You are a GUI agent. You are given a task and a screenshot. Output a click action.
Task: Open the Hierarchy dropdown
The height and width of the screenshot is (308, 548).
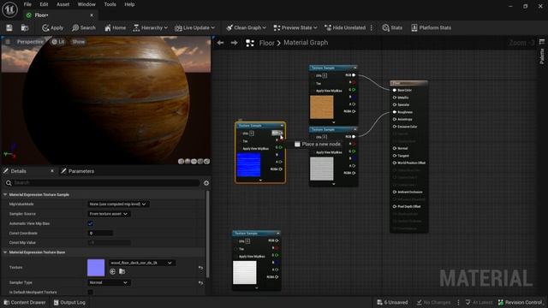click(x=151, y=28)
